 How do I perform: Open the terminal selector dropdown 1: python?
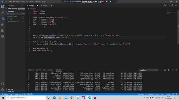coord(149,70)
